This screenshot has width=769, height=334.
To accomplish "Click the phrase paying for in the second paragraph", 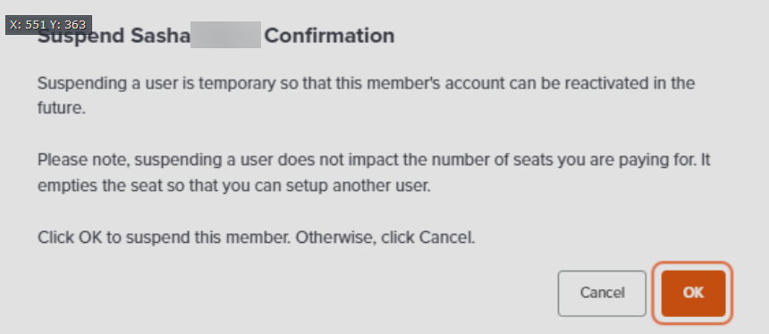I will (657, 161).
